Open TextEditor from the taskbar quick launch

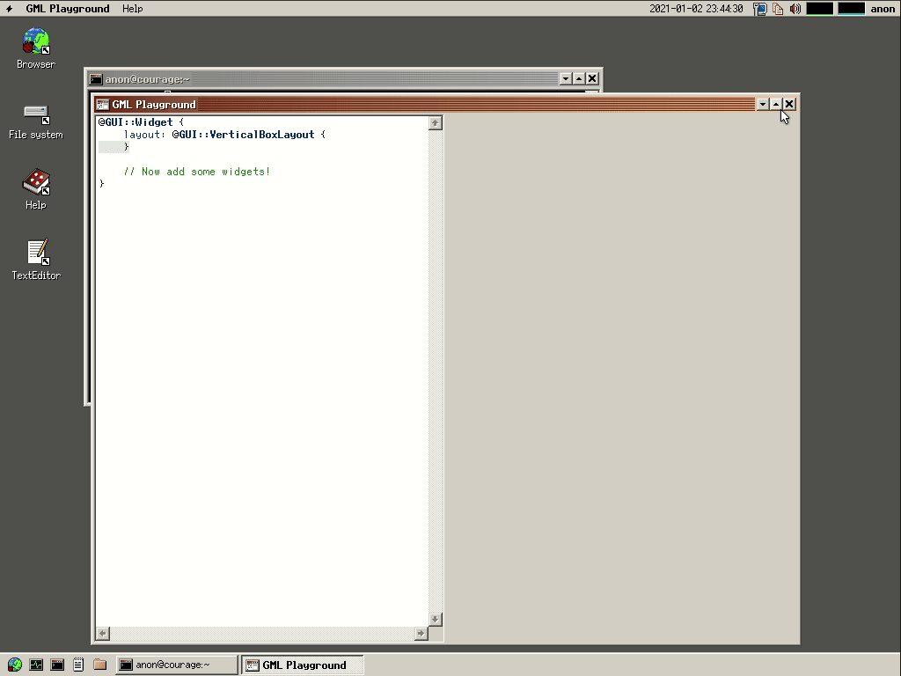pos(78,665)
